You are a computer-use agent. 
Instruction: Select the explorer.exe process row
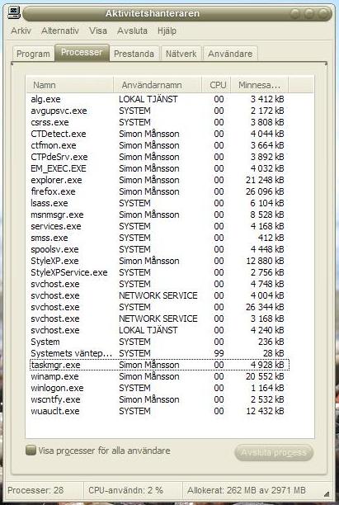point(158,180)
